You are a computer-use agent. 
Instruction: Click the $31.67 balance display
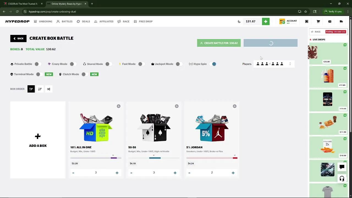[x=252, y=21]
